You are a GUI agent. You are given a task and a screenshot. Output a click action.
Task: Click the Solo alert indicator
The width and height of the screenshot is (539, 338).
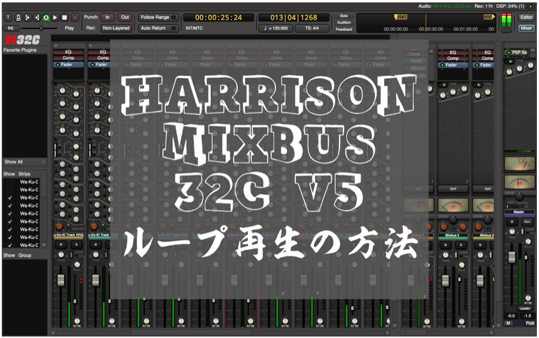[x=344, y=15]
